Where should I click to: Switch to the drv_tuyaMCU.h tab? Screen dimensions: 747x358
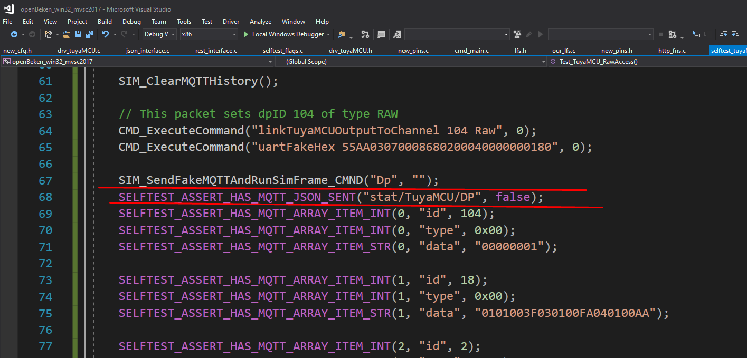pos(351,51)
